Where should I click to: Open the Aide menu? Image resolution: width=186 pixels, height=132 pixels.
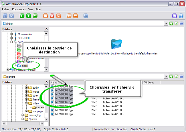(38, 9)
